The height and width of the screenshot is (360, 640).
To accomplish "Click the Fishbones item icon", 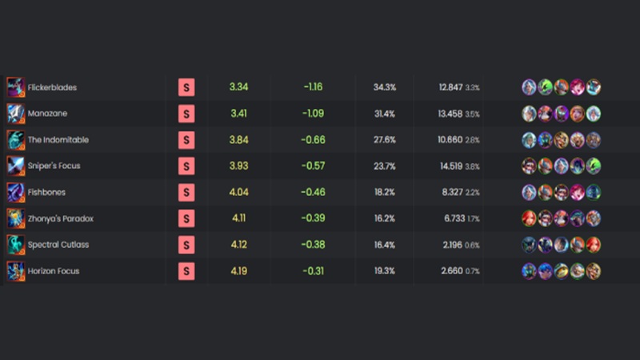I will (15, 192).
